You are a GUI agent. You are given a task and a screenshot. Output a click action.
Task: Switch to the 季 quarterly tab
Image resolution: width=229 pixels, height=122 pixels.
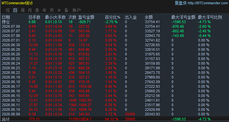tap(37, 10)
